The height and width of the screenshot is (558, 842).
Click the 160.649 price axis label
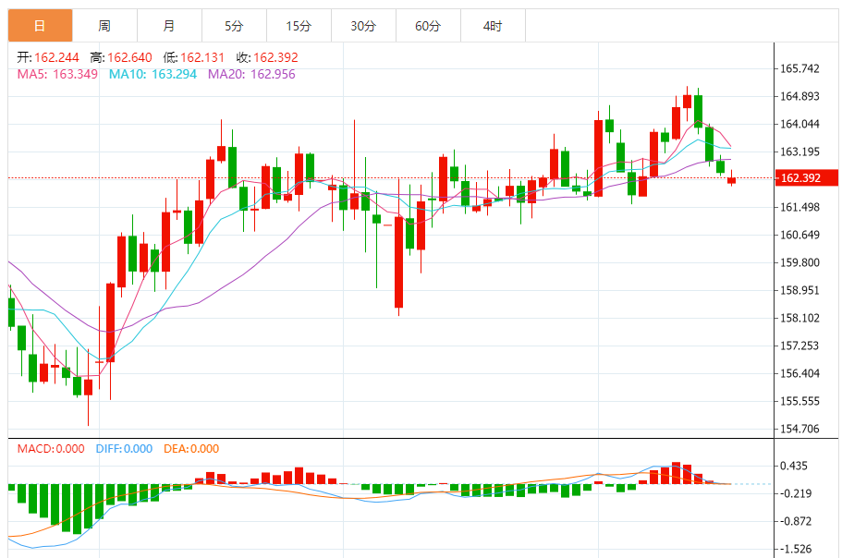pyautogui.click(x=799, y=235)
